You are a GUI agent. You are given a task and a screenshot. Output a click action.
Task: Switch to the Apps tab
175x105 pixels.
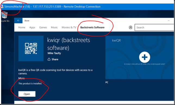[x=32, y=27]
